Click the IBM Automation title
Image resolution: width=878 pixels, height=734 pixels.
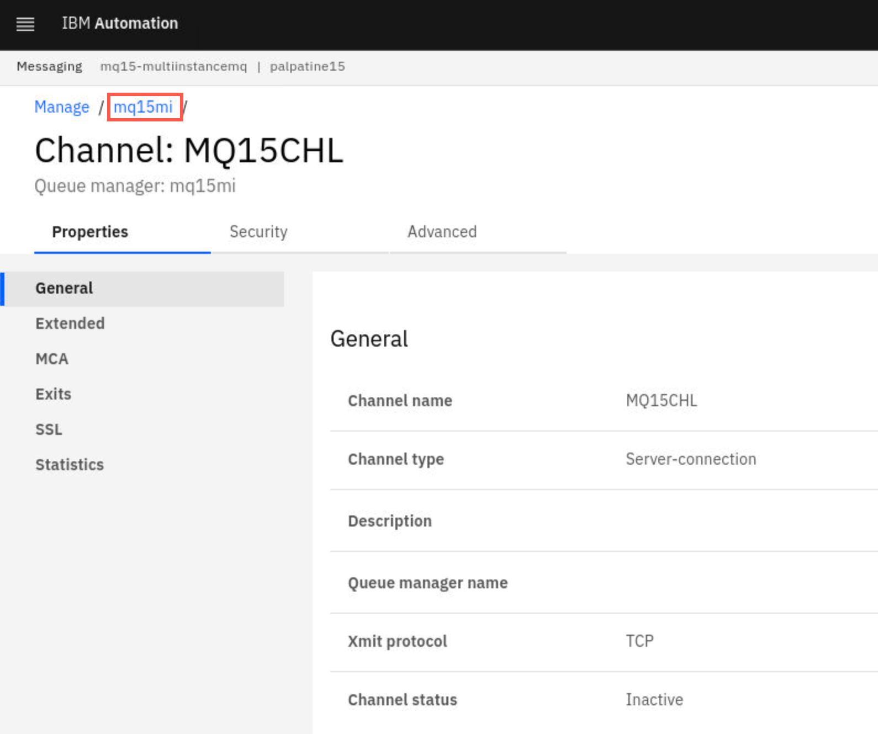120,23
